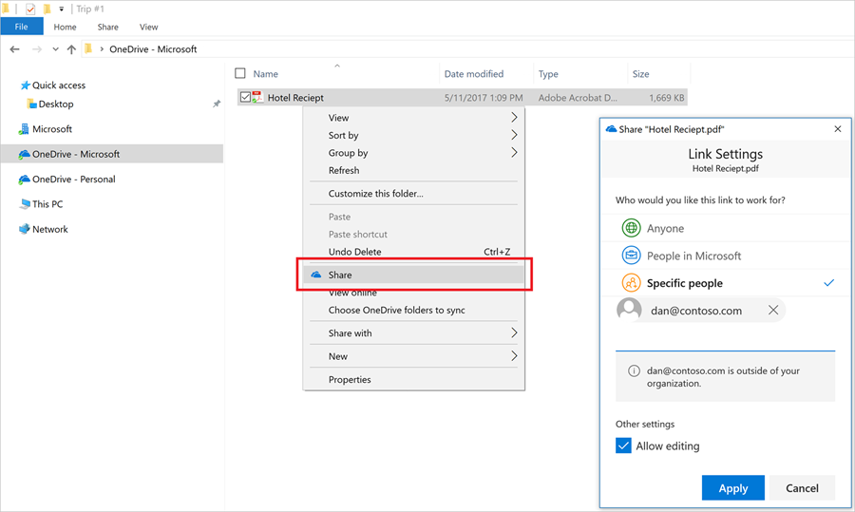Open the Home ribbon tab
The height and width of the screenshot is (512, 855).
click(x=65, y=28)
